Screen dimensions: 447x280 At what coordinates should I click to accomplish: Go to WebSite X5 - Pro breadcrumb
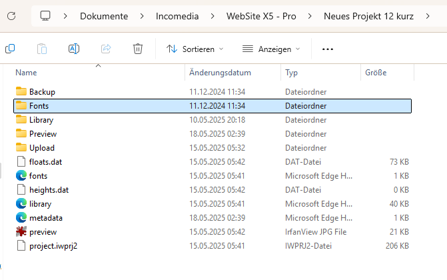point(261,16)
